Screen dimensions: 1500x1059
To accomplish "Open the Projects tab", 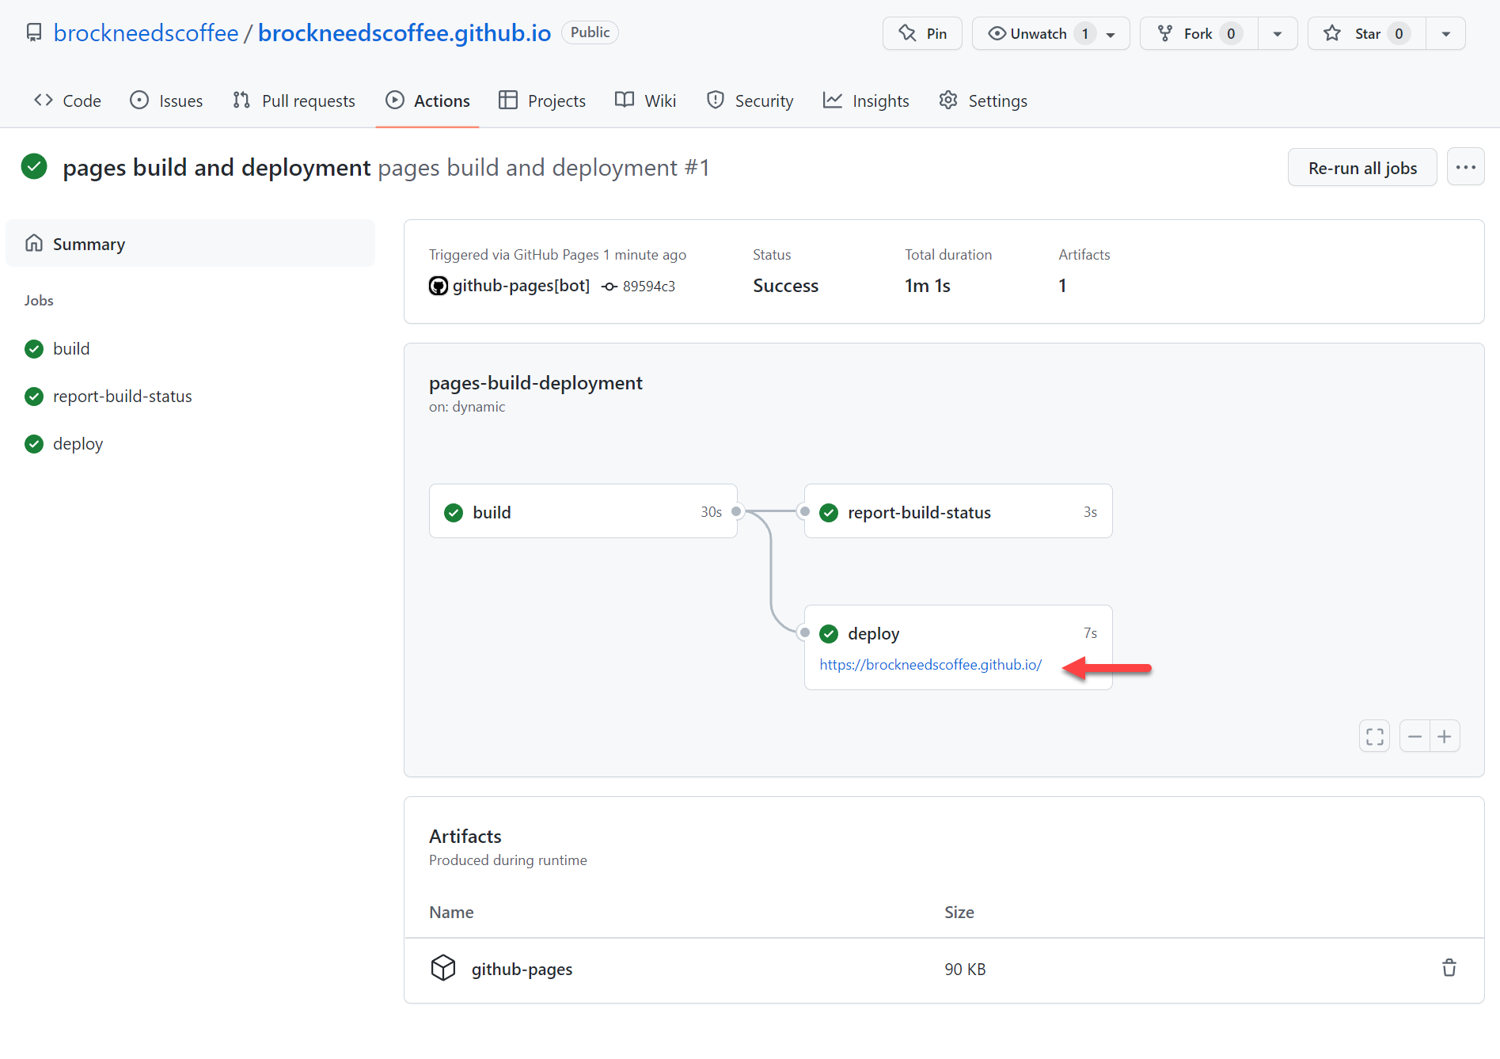I will (x=542, y=101).
